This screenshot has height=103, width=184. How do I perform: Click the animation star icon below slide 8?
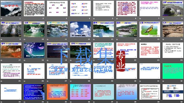163,18
